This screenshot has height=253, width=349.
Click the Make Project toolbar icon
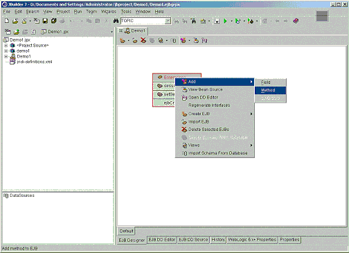point(203,21)
